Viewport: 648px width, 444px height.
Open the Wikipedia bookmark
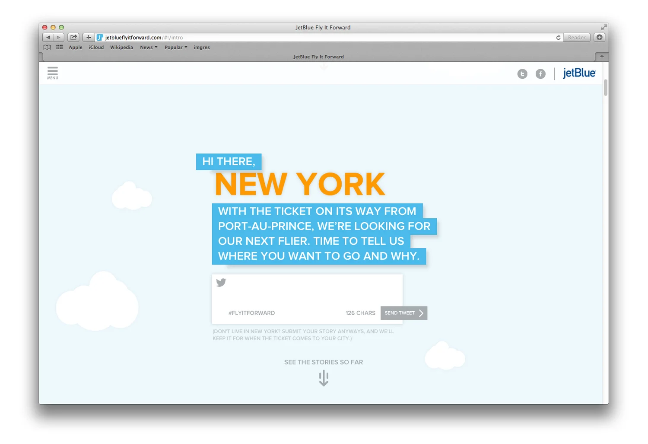[121, 47]
